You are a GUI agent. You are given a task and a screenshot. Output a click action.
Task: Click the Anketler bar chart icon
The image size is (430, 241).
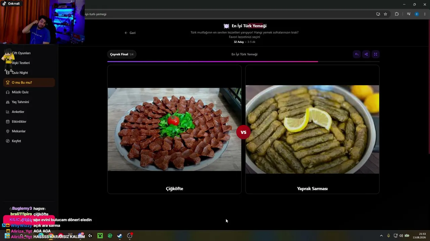[8, 112]
